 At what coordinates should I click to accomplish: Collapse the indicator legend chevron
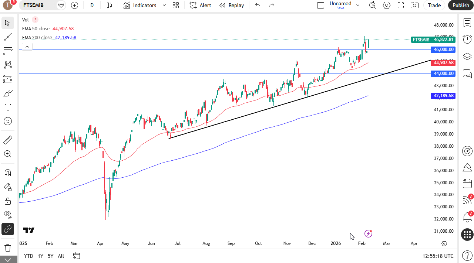pyautogui.click(x=27, y=47)
